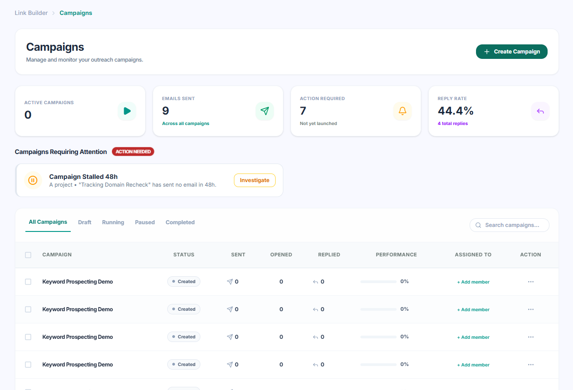The image size is (573, 390).
Task: Click the 'Across all campaigns' text
Action: point(186,124)
